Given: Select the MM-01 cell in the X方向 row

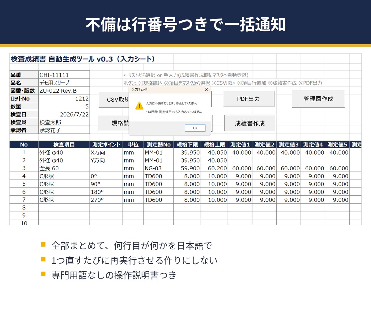Looking at the screenshot, I should [x=159, y=152].
